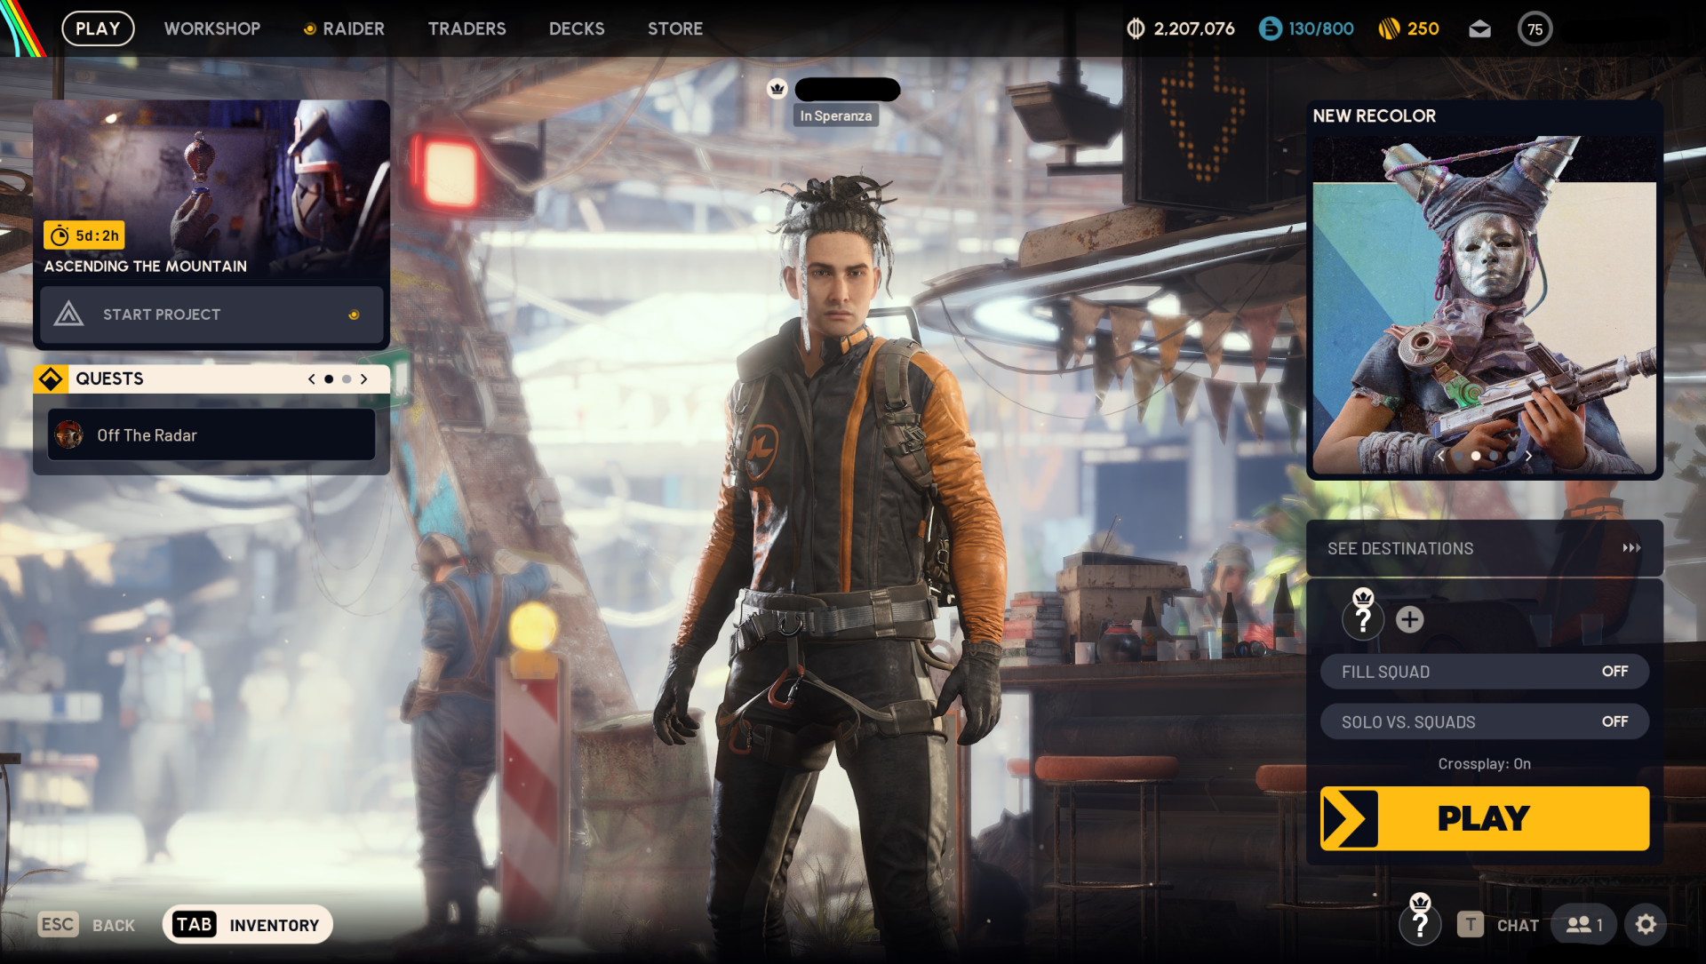Toggle Solo vs. Squads option

coord(1484,722)
